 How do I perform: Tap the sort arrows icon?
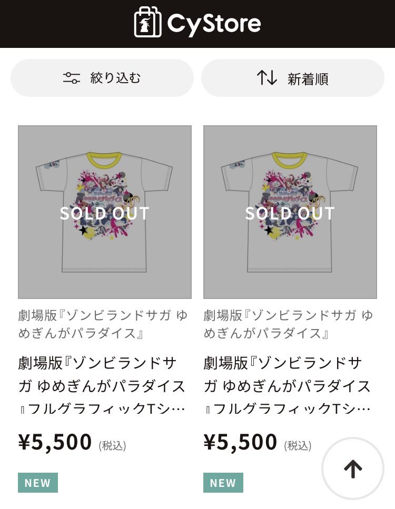267,78
